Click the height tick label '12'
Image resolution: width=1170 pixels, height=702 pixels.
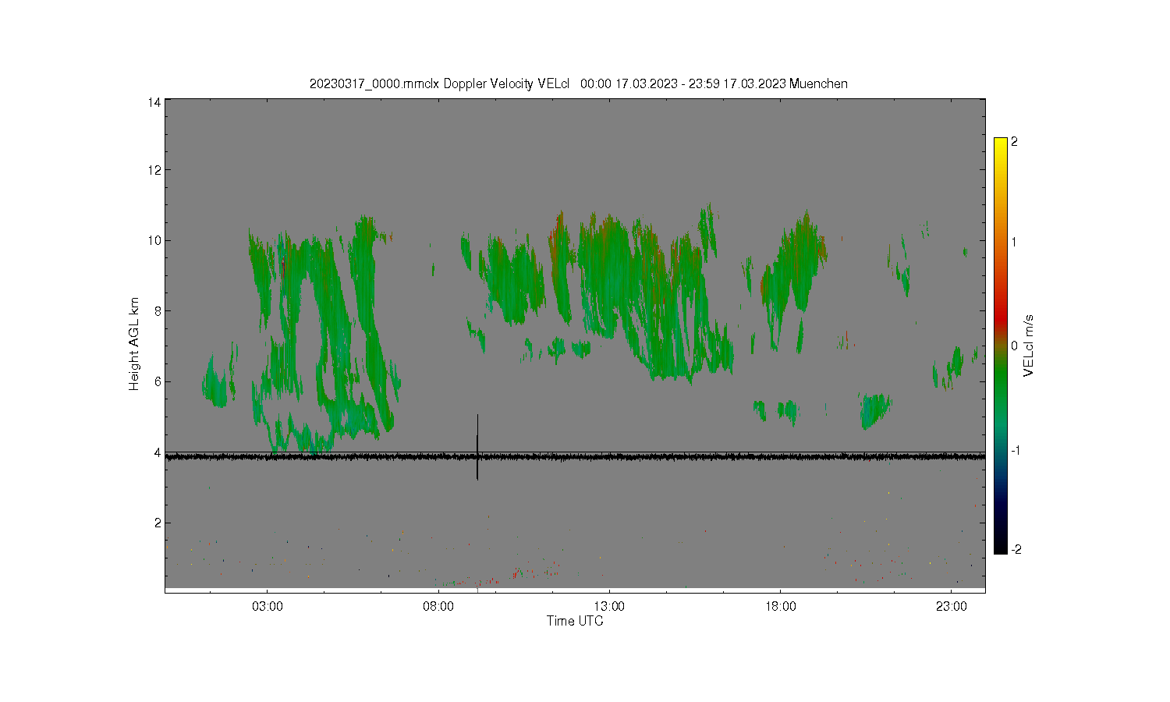154,170
